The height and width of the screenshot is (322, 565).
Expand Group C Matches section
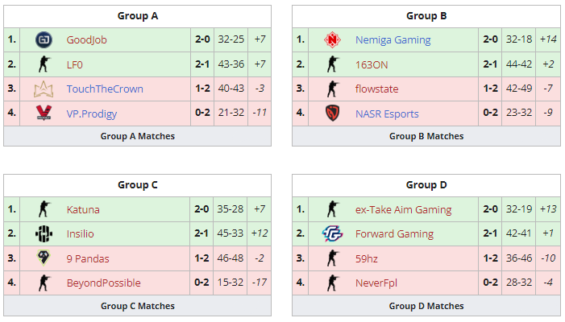click(137, 306)
